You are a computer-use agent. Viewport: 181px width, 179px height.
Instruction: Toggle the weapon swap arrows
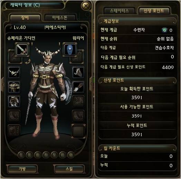28,61
